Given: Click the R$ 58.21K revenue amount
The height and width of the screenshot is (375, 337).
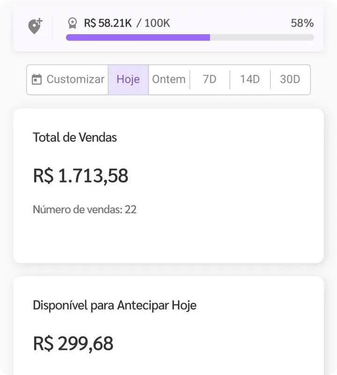Looking at the screenshot, I should [x=108, y=23].
